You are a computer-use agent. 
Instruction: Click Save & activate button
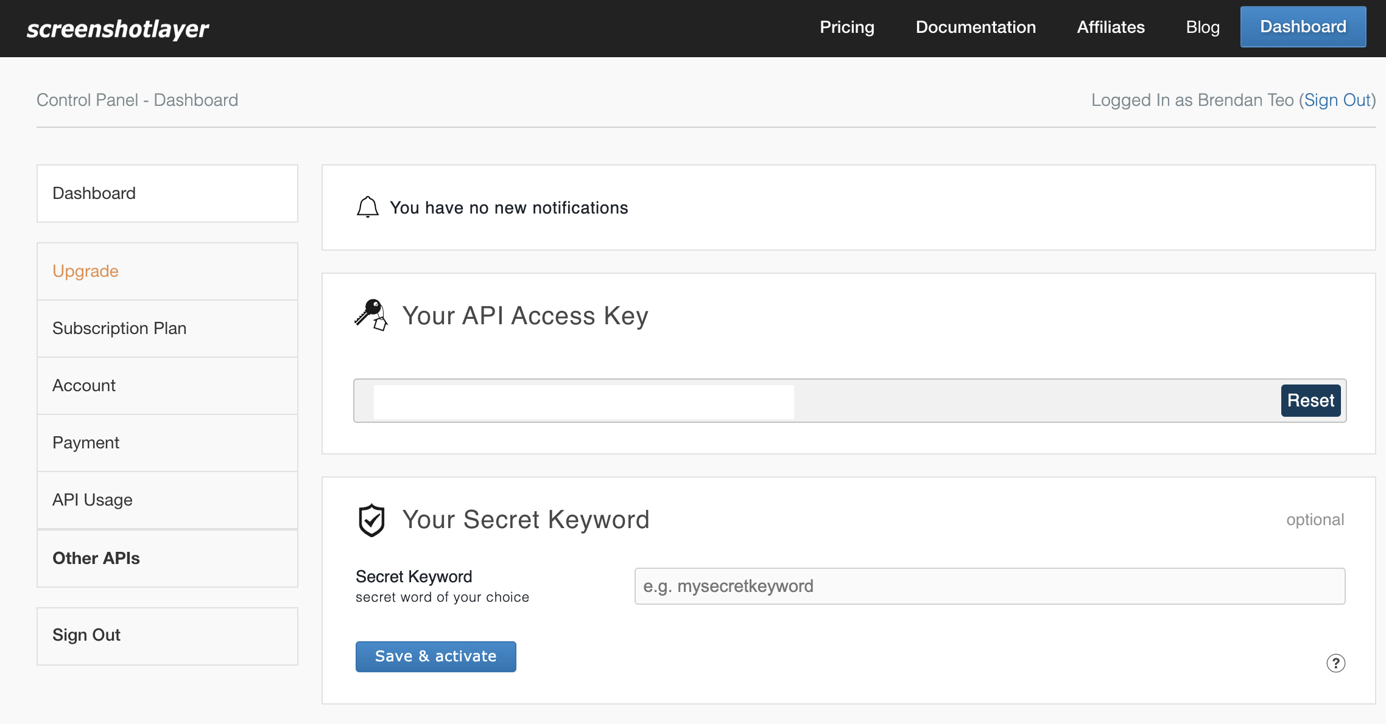[436, 656]
